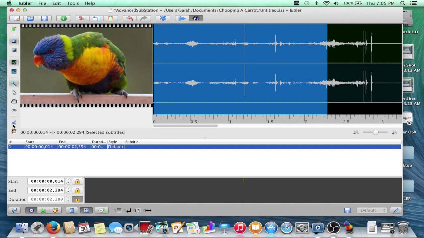The height and width of the screenshot is (238, 424).
Task: Click the stepper arrows beside Start time
Action: click(68, 181)
